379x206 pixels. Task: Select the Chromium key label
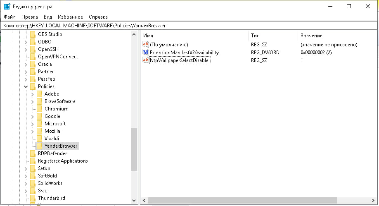(56, 109)
